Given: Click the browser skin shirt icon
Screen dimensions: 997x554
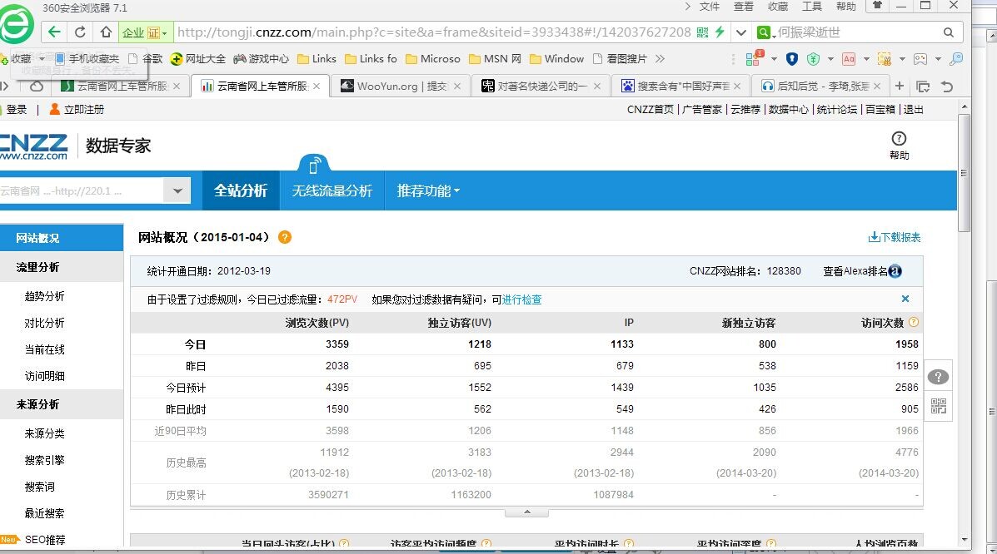Looking at the screenshot, I should (x=877, y=6).
